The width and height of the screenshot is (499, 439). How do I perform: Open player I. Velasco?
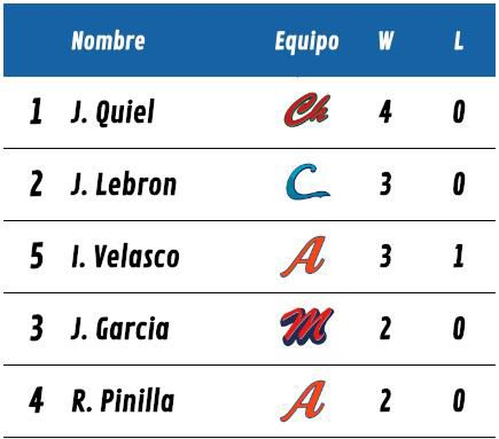pyautogui.click(x=125, y=257)
